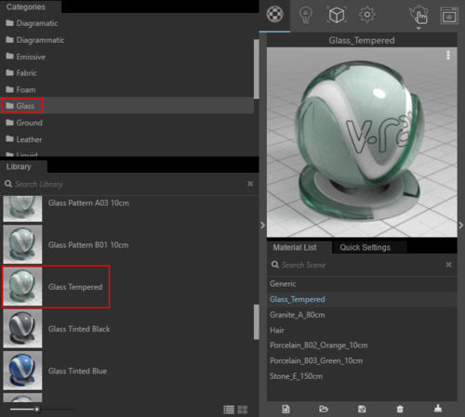Click the Glass Pattern A03 10cm label
The height and width of the screenshot is (417, 465).
pyautogui.click(x=88, y=203)
